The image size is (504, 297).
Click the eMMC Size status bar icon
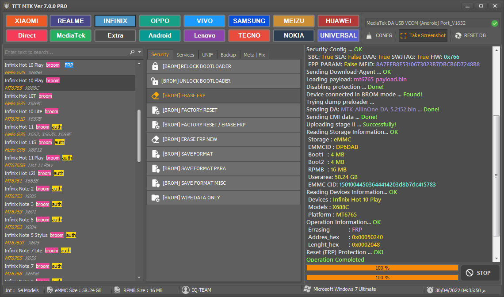50,290
